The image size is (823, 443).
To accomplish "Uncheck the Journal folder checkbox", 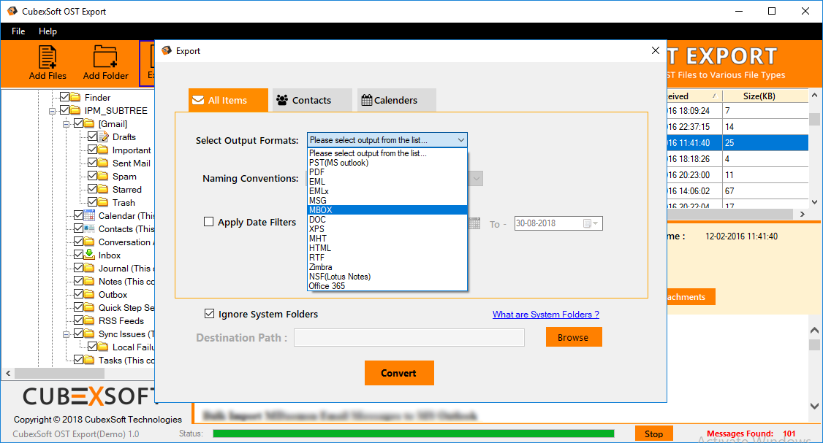I will [x=79, y=268].
